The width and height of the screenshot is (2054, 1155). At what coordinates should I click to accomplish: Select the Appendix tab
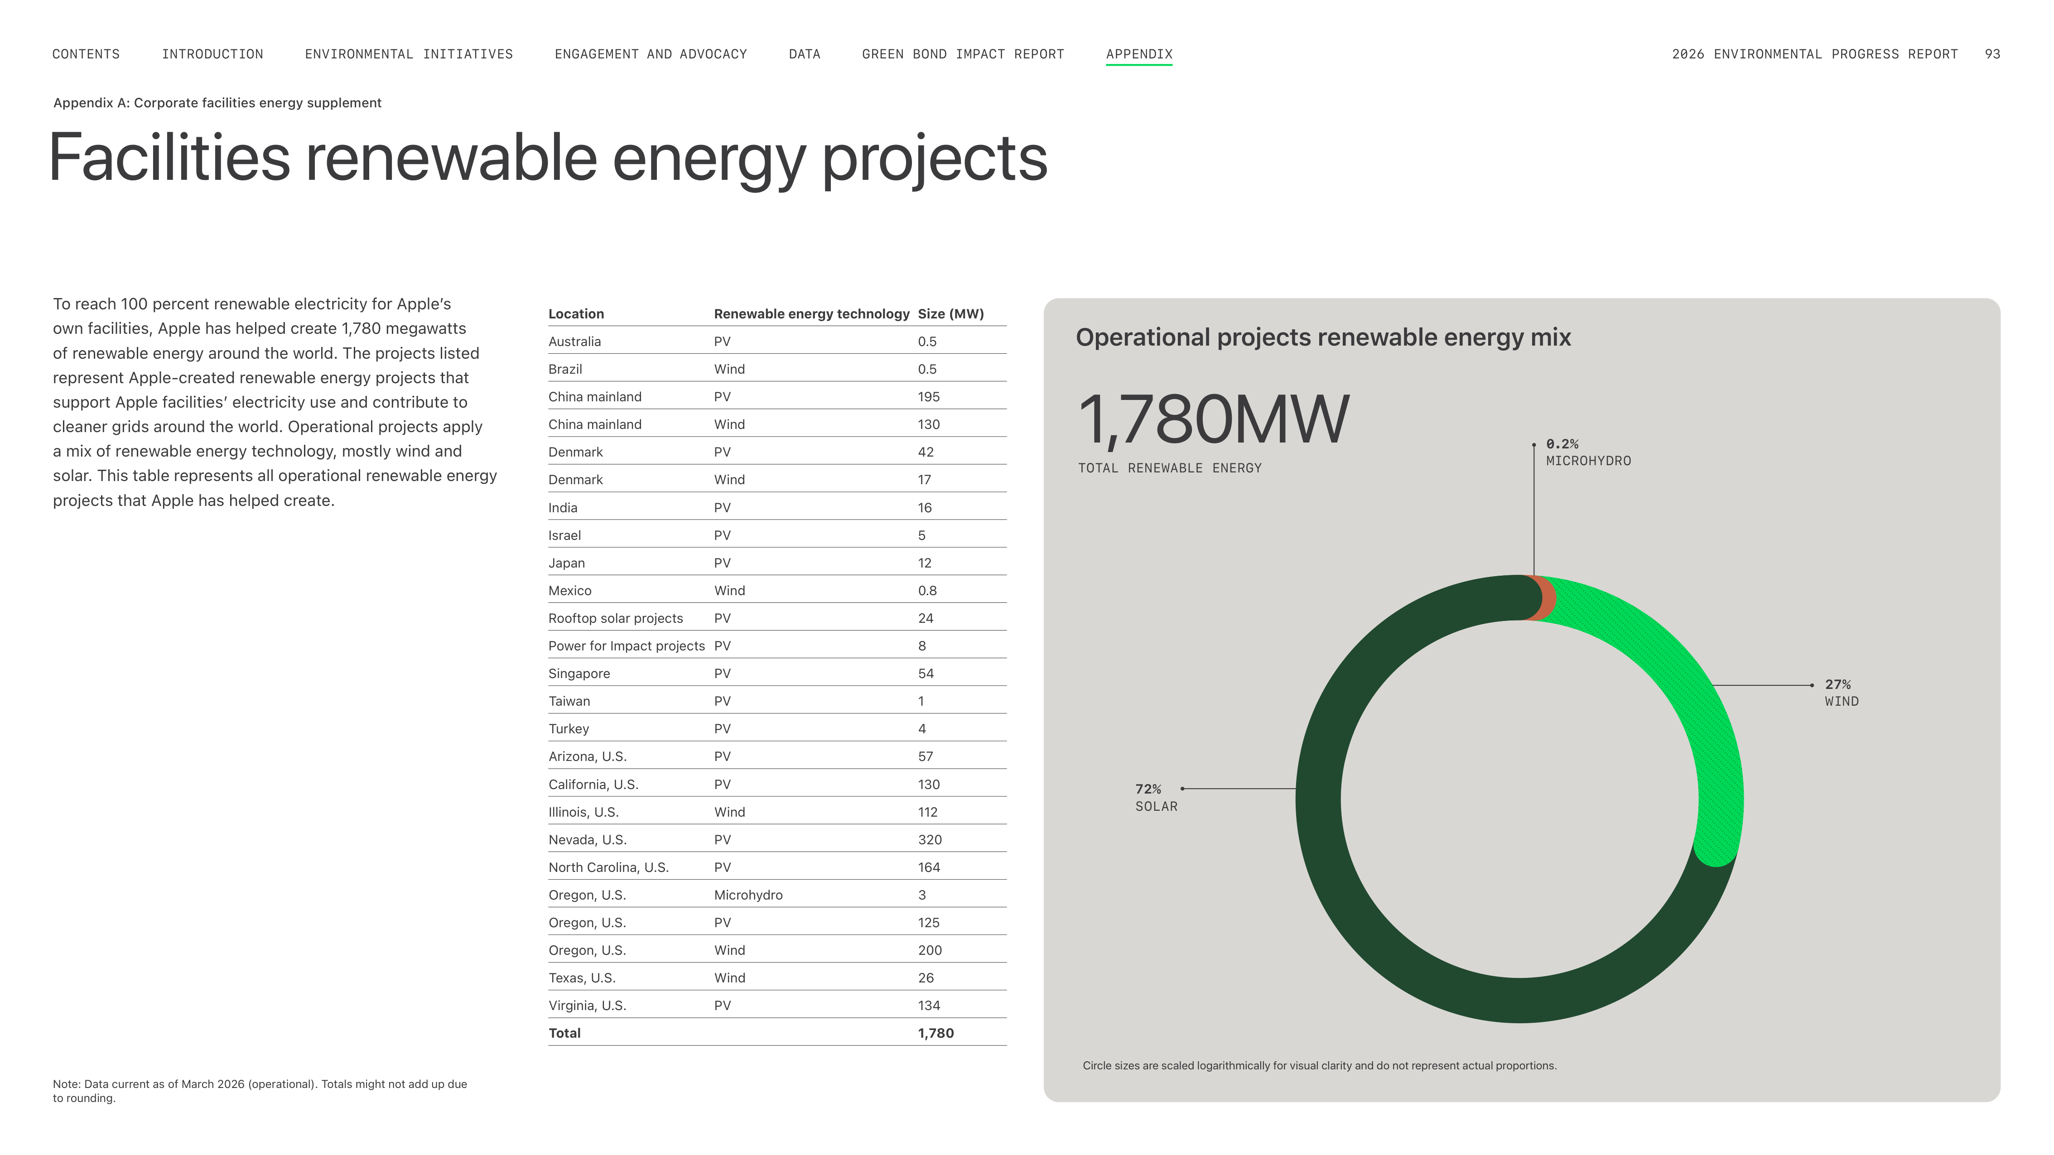coord(1138,54)
